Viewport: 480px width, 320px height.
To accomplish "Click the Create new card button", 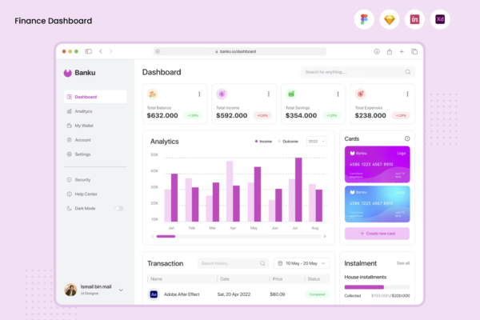I will point(377,234).
